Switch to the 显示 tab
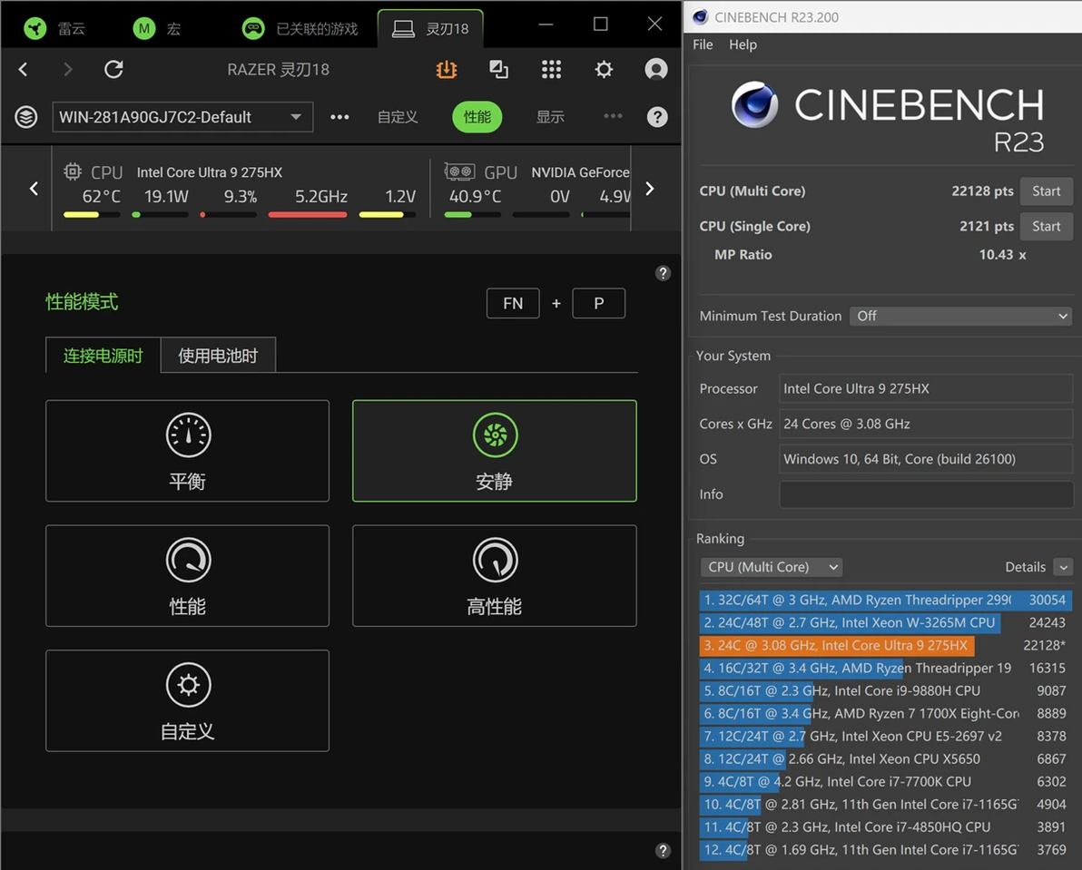1082x870 pixels. pos(550,117)
